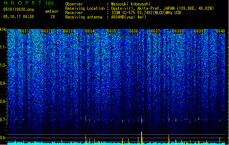The image size is (229, 145).
Task: Click the ICOM IC-575 receiver value
Action: [146, 13]
